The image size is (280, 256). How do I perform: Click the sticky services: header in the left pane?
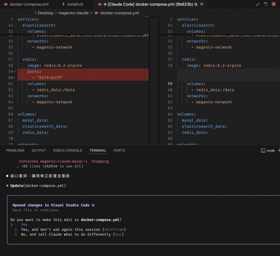[x=28, y=19]
